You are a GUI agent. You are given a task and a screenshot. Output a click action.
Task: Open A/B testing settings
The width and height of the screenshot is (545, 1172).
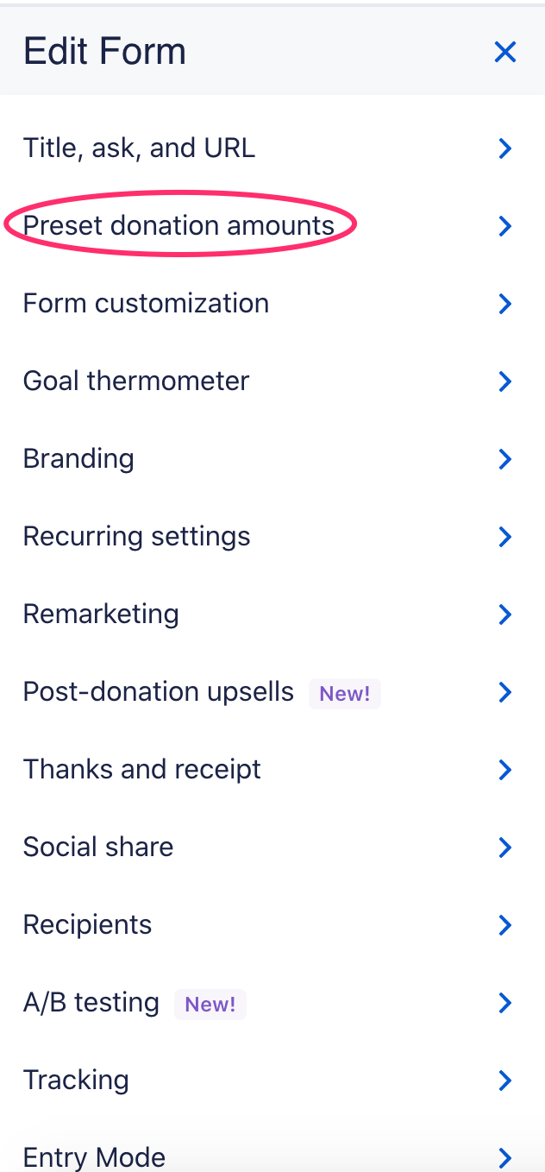pos(91,1003)
